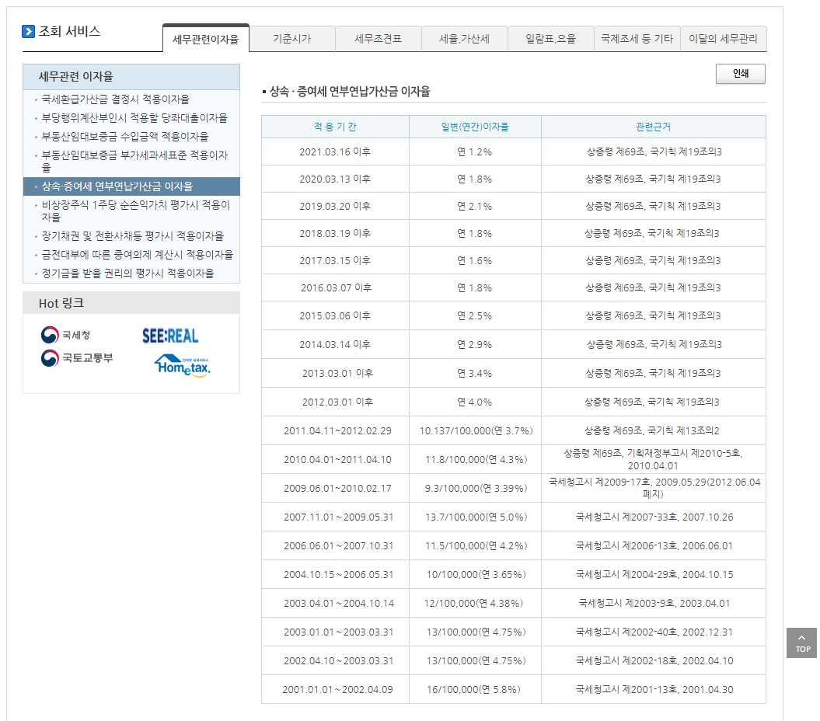Switch to the 세무관련이자율 tab

205,39
